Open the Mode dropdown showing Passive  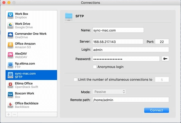pos(109,92)
